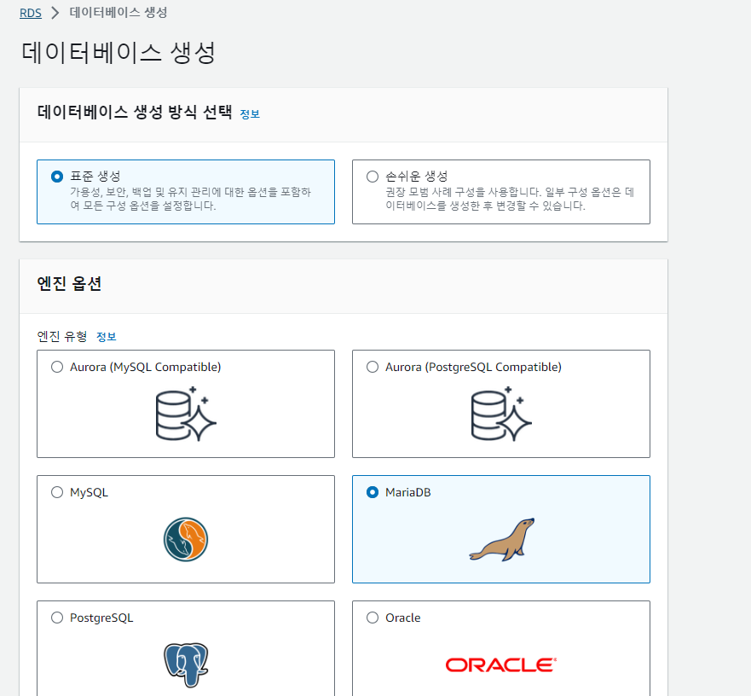
Task: Click the 엔진 유형 label
Action: [x=62, y=337]
